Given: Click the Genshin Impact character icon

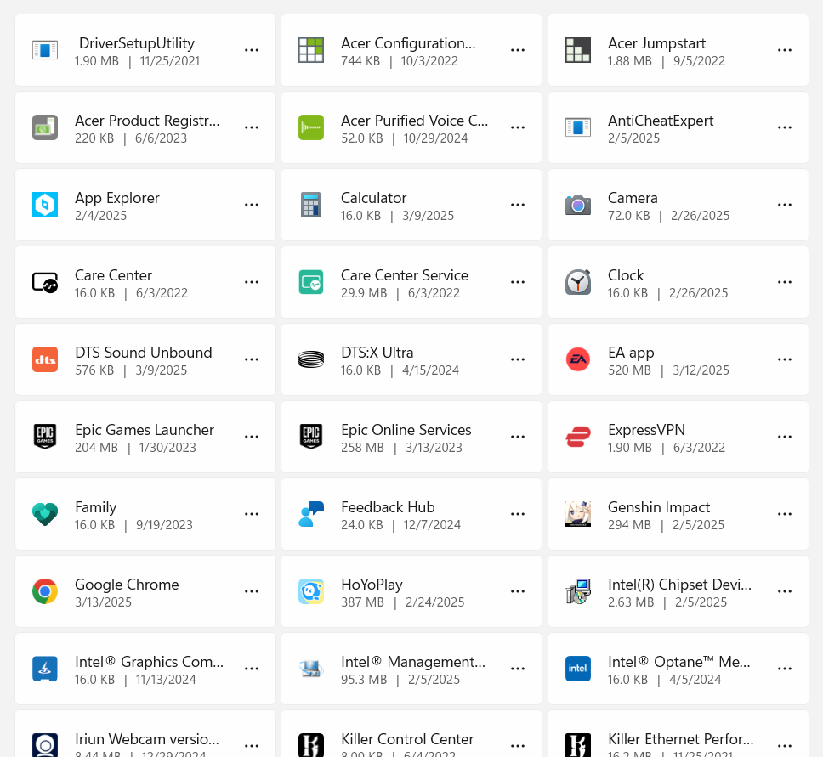Looking at the screenshot, I should click(578, 514).
